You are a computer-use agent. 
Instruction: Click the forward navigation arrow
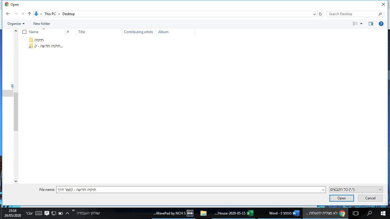[16, 14]
